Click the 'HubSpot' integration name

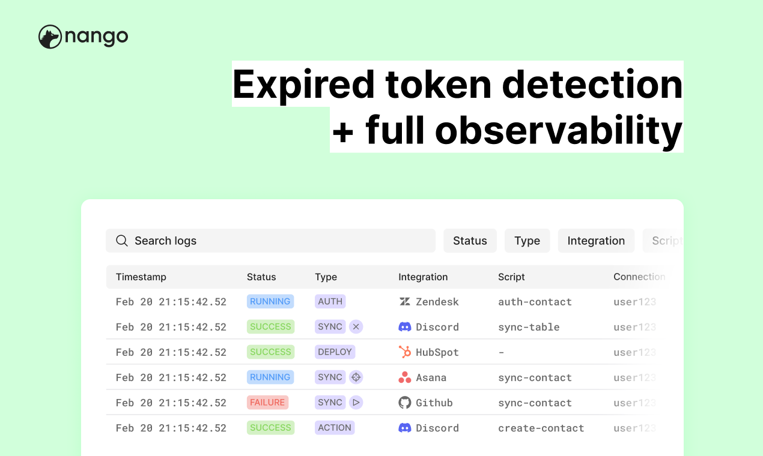click(x=437, y=353)
